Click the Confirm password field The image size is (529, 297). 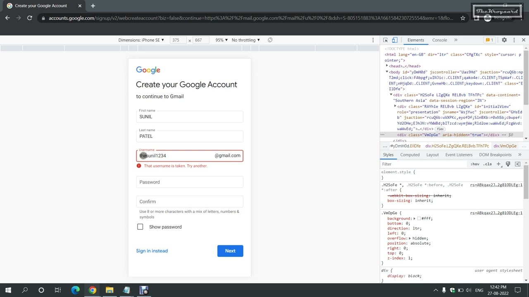tap(190, 202)
